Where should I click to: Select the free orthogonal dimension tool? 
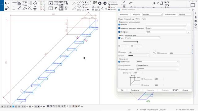click(x=19, y=8)
